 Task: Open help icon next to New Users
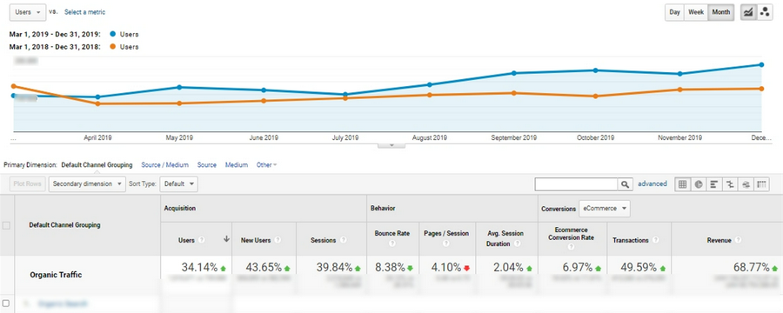point(278,240)
